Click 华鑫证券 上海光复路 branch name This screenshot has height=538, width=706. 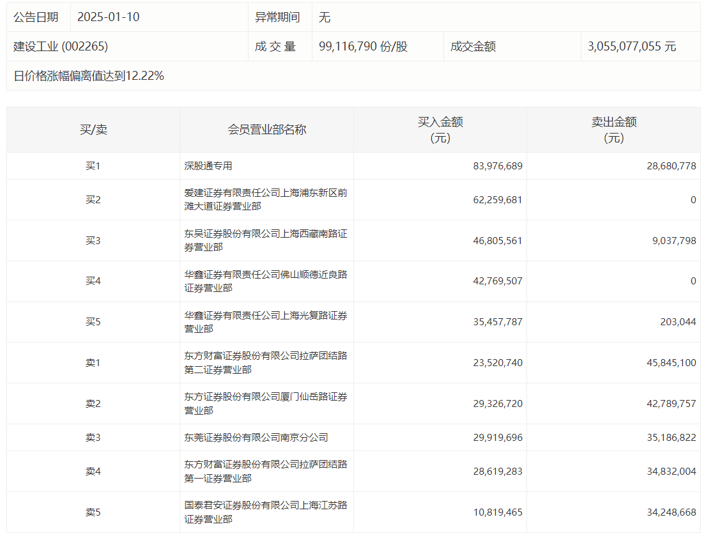click(266, 322)
